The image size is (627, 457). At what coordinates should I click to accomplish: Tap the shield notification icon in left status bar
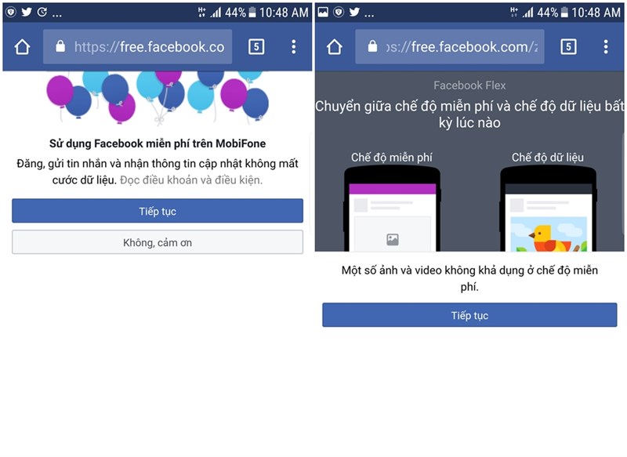(11, 12)
